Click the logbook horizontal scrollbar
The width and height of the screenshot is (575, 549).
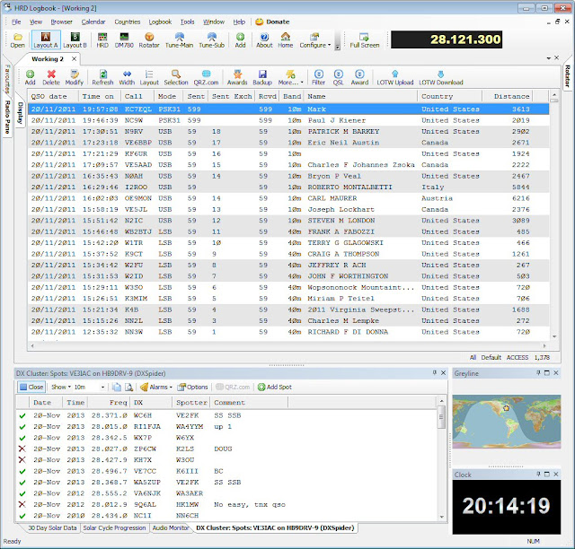288,345
